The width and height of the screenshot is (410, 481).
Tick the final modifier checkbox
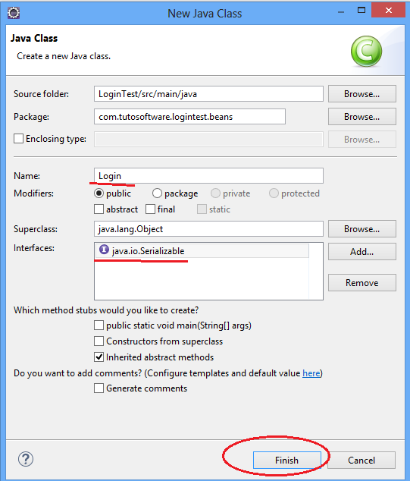pos(150,209)
